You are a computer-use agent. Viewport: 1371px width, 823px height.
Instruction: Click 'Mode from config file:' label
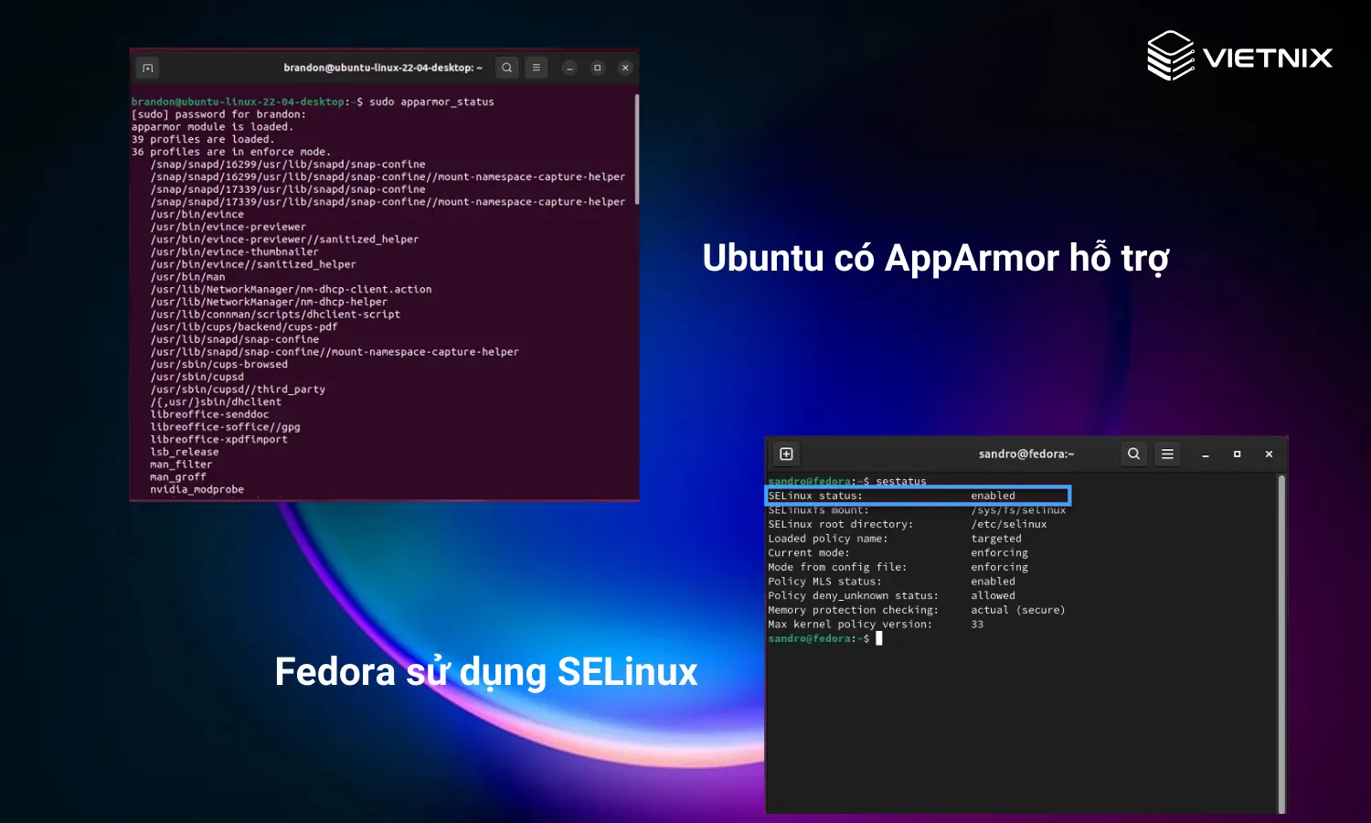(x=837, y=568)
